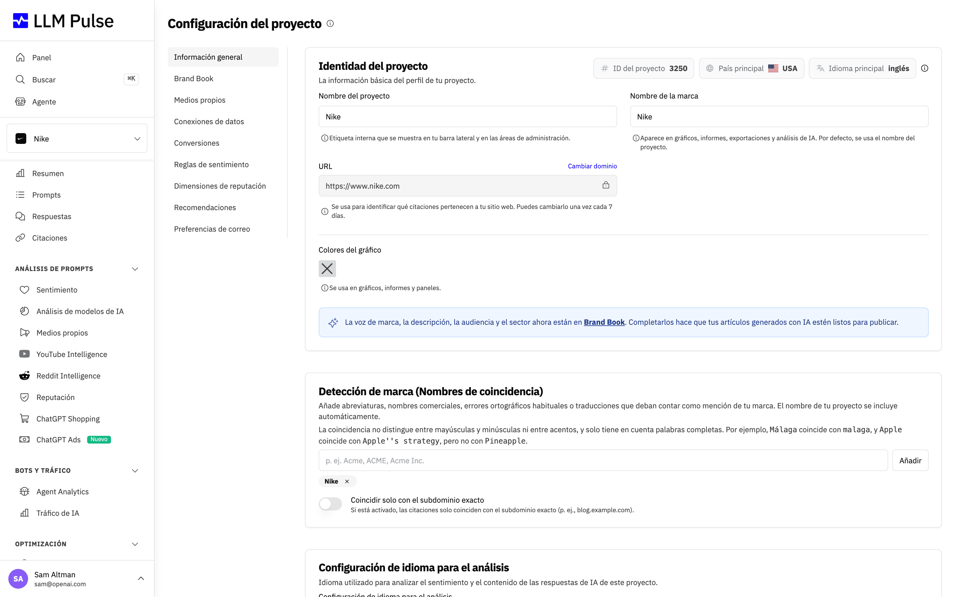This screenshot has width=955, height=597.
Task: Click the Prompts list icon
Action: 20,195
